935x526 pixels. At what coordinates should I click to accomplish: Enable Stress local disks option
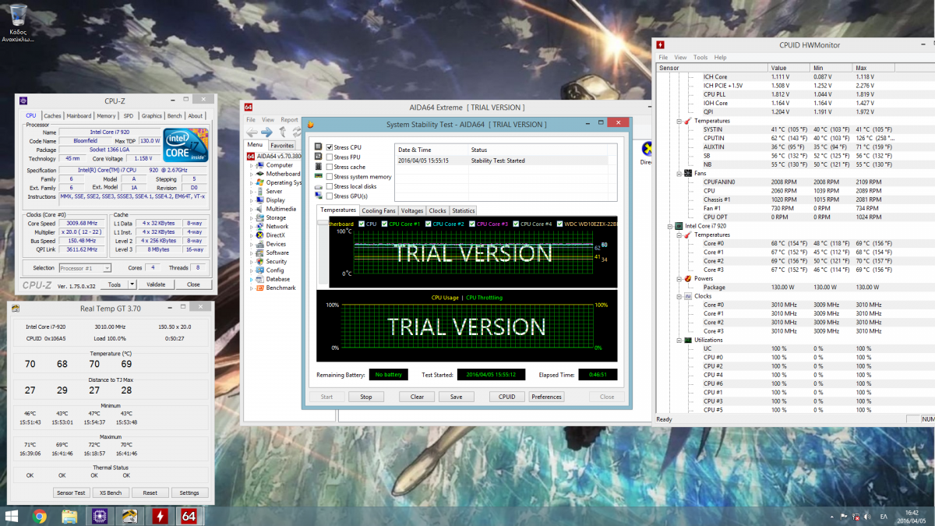[x=330, y=186]
